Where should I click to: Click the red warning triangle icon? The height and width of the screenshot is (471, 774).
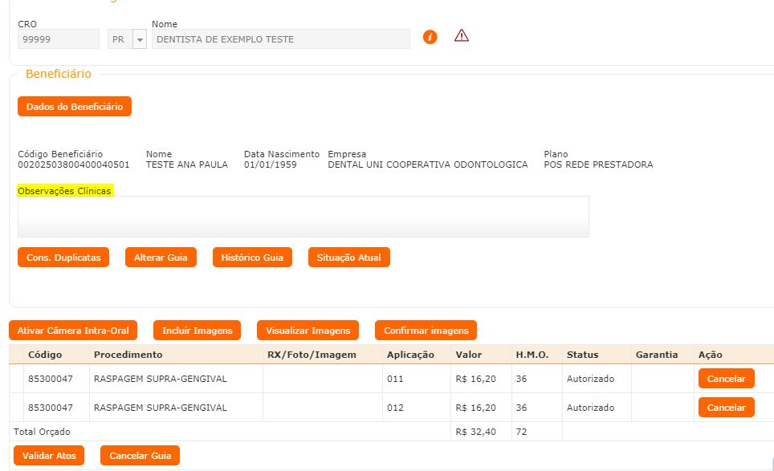pyautogui.click(x=462, y=35)
